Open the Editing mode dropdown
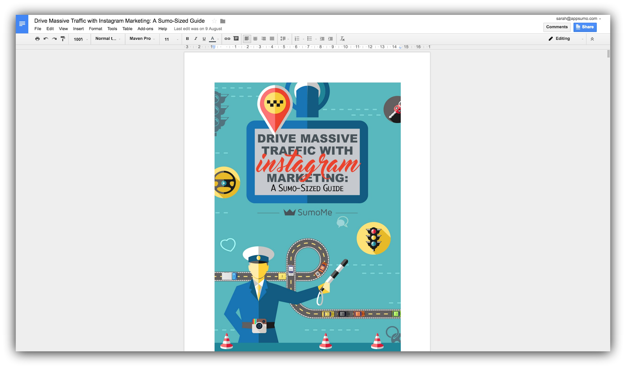This screenshot has height=368, width=626. point(566,39)
